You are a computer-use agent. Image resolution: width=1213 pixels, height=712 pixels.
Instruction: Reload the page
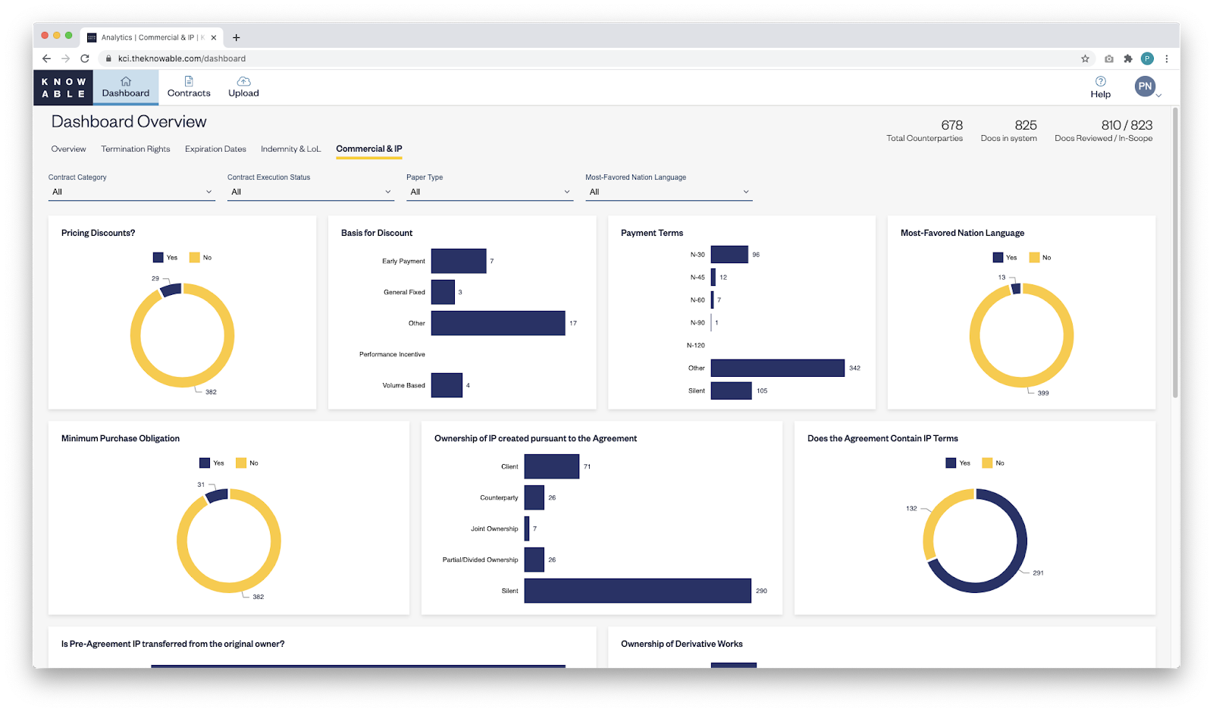pos(85,58)
